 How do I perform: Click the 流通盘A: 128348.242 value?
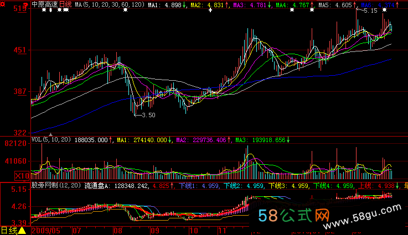pos(116,186)
